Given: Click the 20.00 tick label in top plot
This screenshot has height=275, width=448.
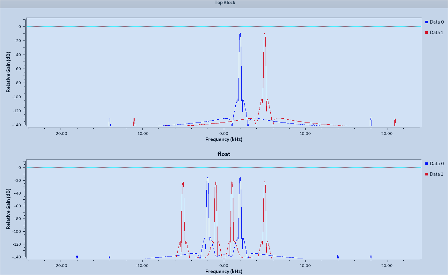Looking at the screenshot, I should 387,134.
